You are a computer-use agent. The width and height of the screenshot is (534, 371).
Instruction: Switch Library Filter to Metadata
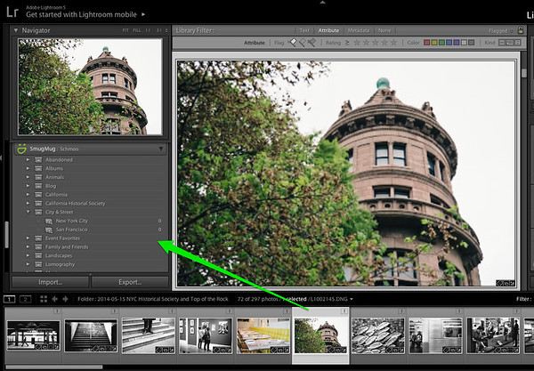pos(359,30)
